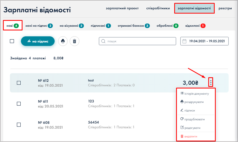Choose 'роздрукувати' from the context menu
Image resolution: width=238 pixels, height=142 pixels.
(x=192, y=102)
